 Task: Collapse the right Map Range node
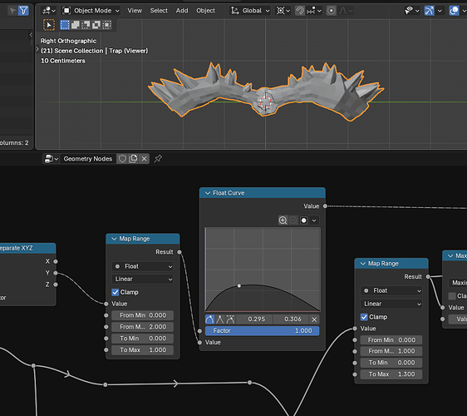coord(363,264)
